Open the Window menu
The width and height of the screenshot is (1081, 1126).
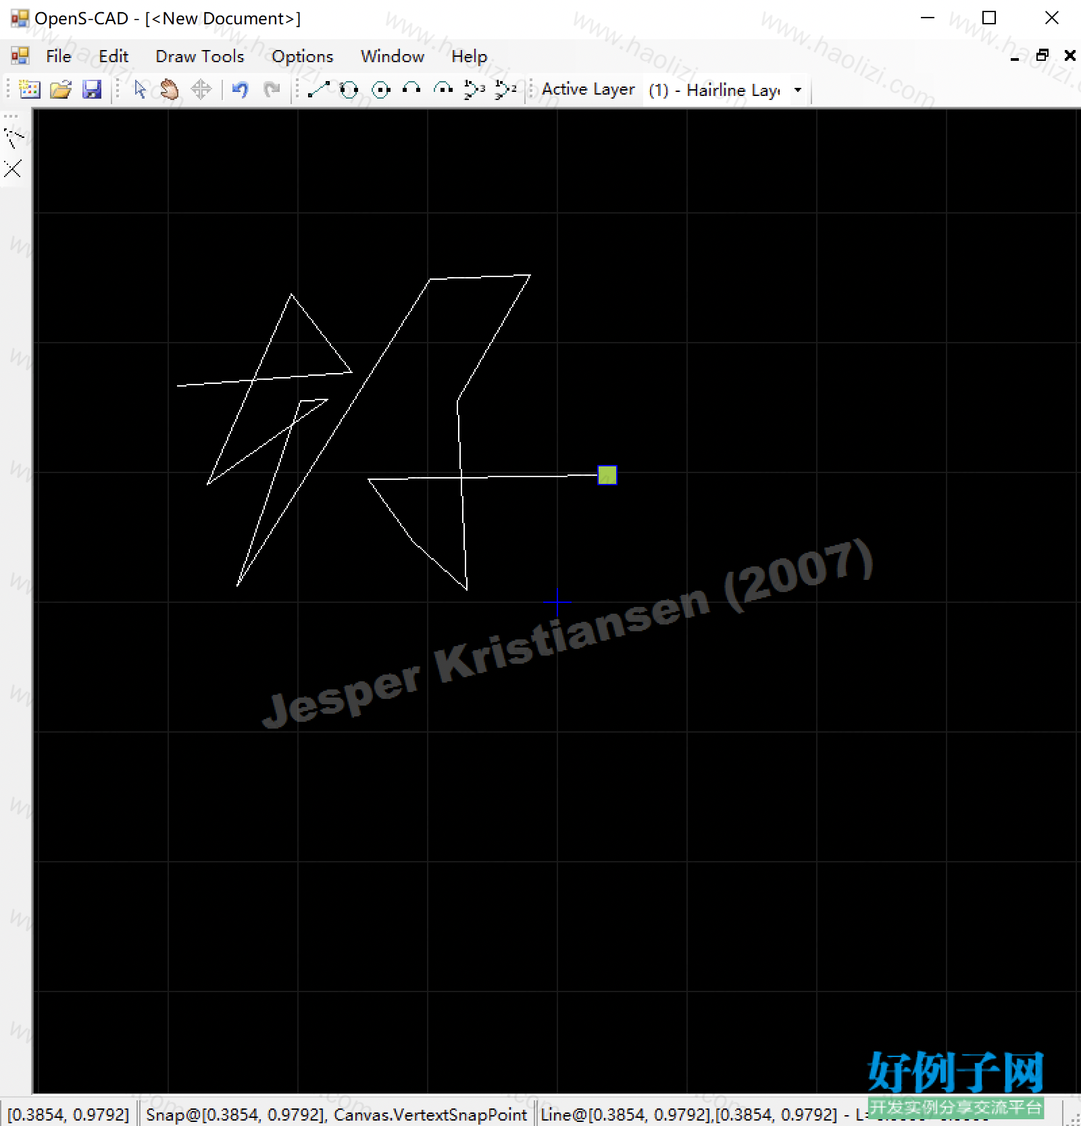[393, 56]
